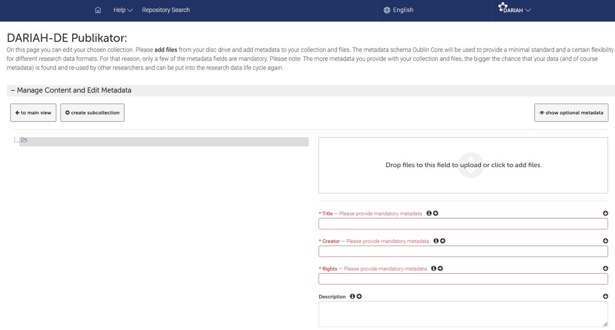Image resolution: width=615 pixels, height=330 pixels.
Task: Show optional metadata fields
Action: [571, 113]
